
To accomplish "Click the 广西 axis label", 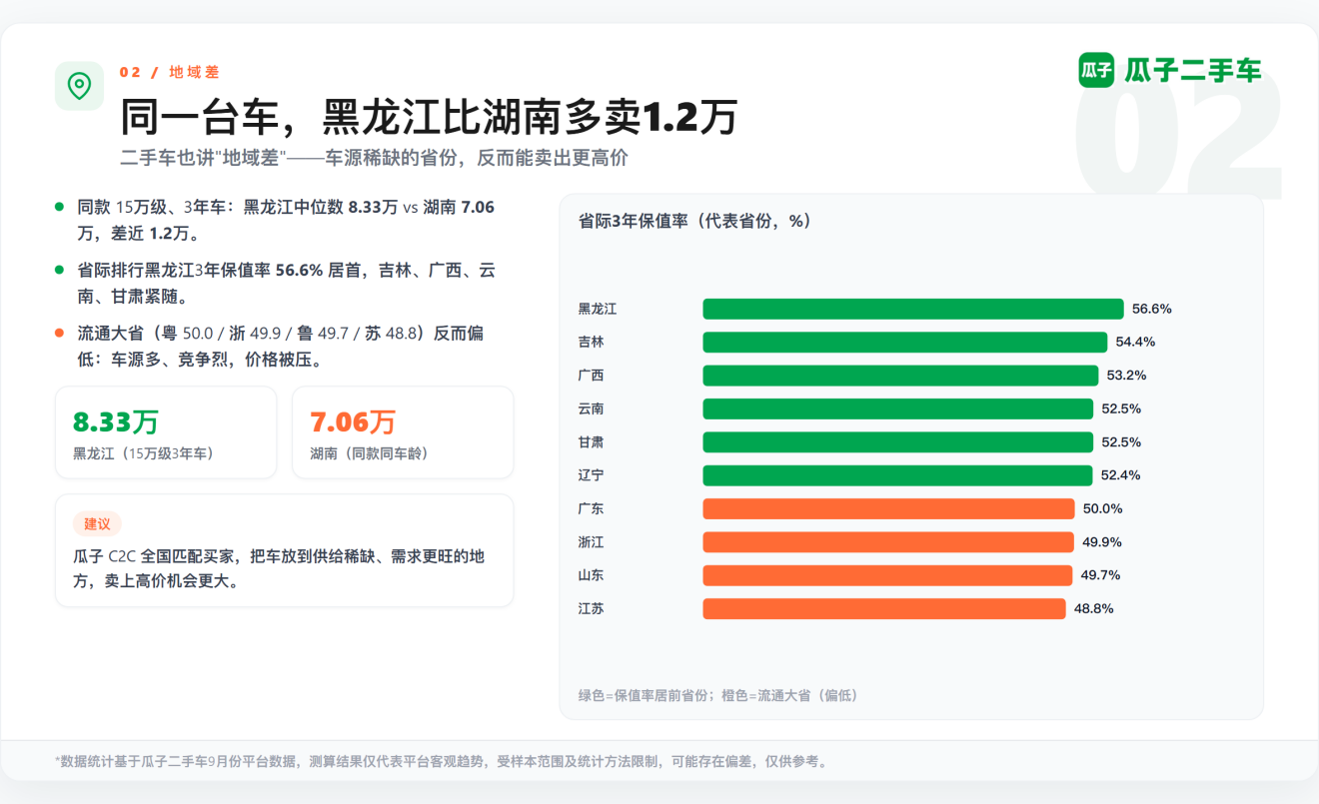I will pos(592,376).
